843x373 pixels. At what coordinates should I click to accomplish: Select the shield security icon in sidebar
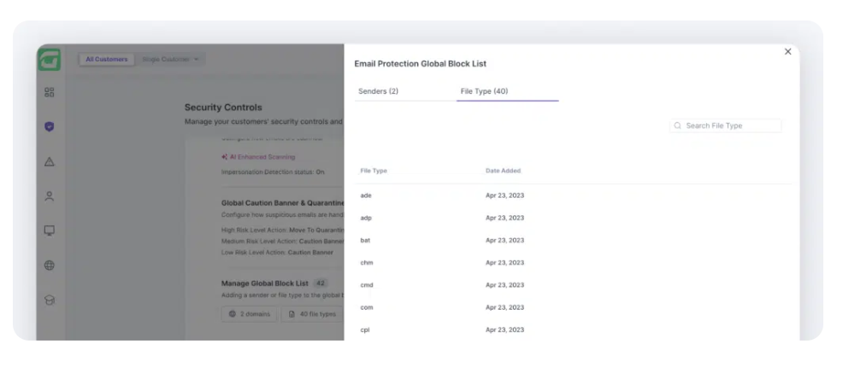(x=50, y=126)
